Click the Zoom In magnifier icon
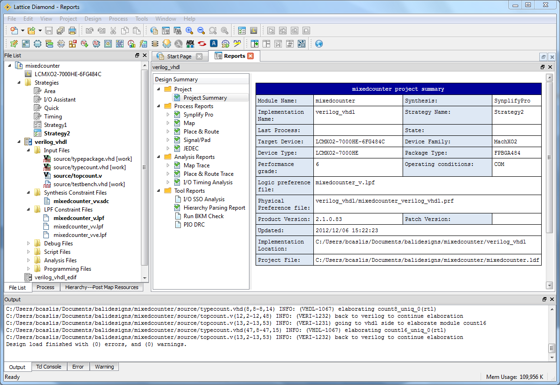Screen dimensions: 560x385 (x=189, y=31)
